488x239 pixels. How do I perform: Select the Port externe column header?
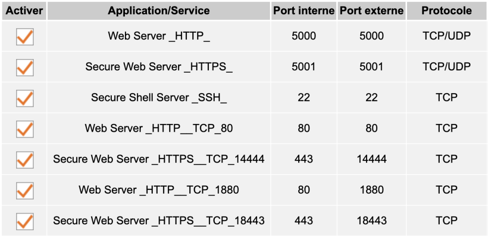tap(371, 11)
